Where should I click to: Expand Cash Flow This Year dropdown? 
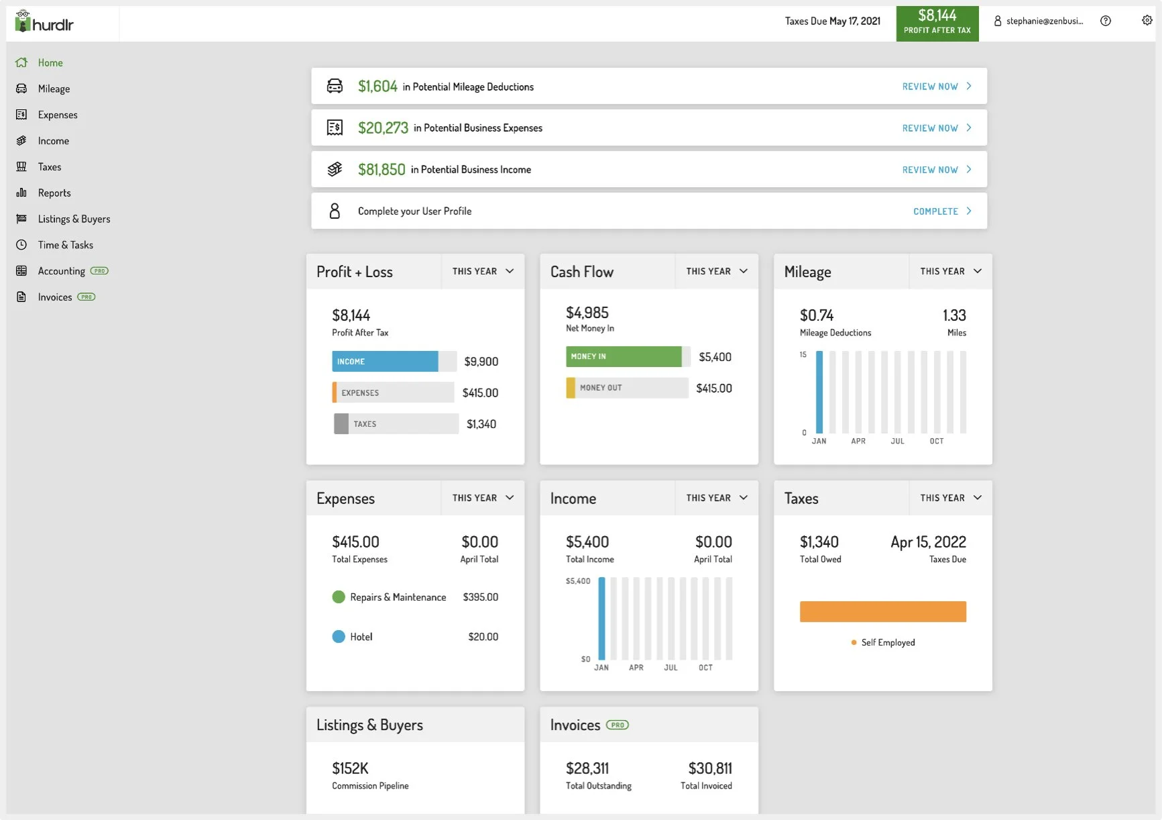[x=717, y=271]
